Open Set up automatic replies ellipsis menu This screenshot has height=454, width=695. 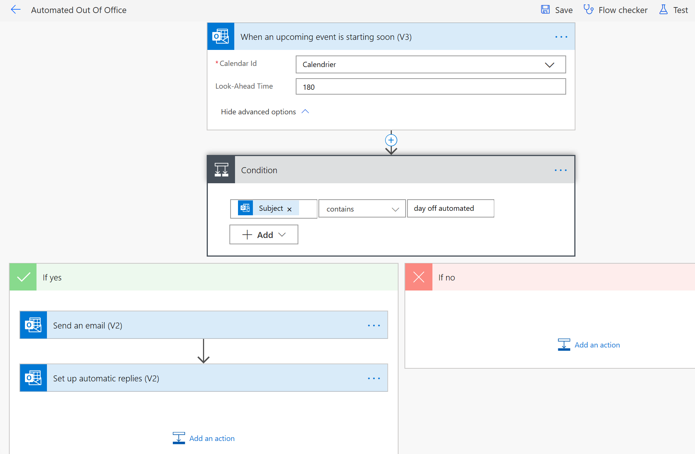pos(374,378)
